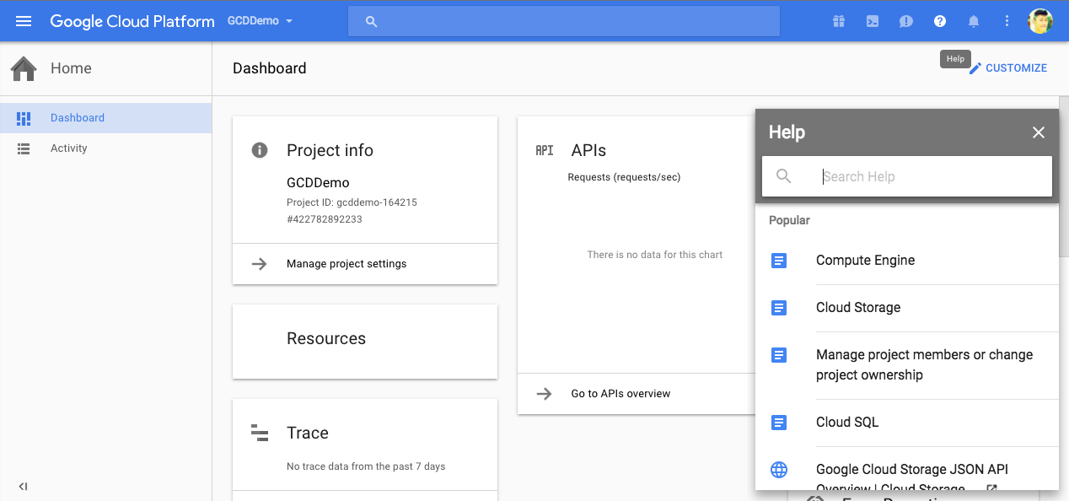Collapse the left sidebar with the arrow
Viewport: 1069px width, 501px height.
pyautogui.click(x=24, y=486)
